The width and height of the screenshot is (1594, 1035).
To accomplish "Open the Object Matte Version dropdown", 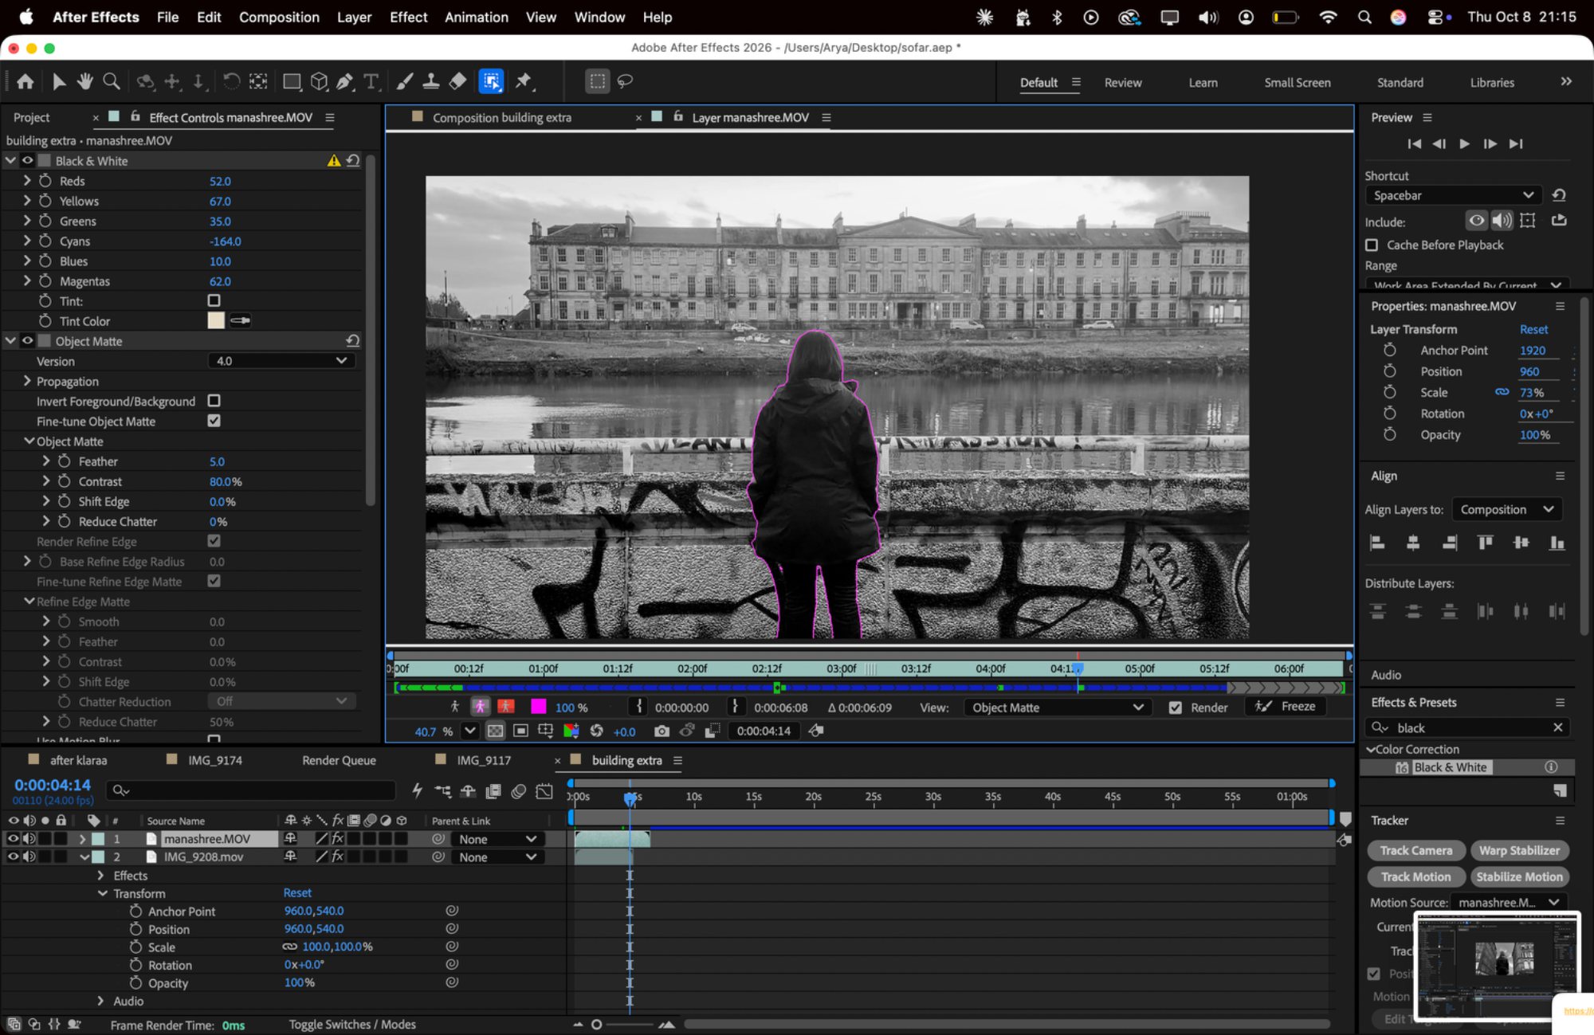I will [281, 361].
